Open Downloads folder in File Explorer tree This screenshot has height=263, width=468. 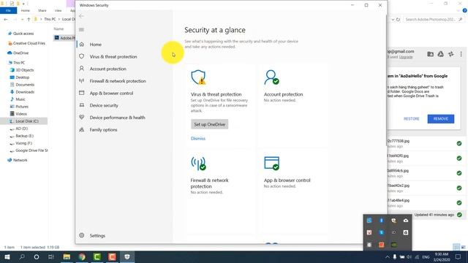tap(25, 92)
